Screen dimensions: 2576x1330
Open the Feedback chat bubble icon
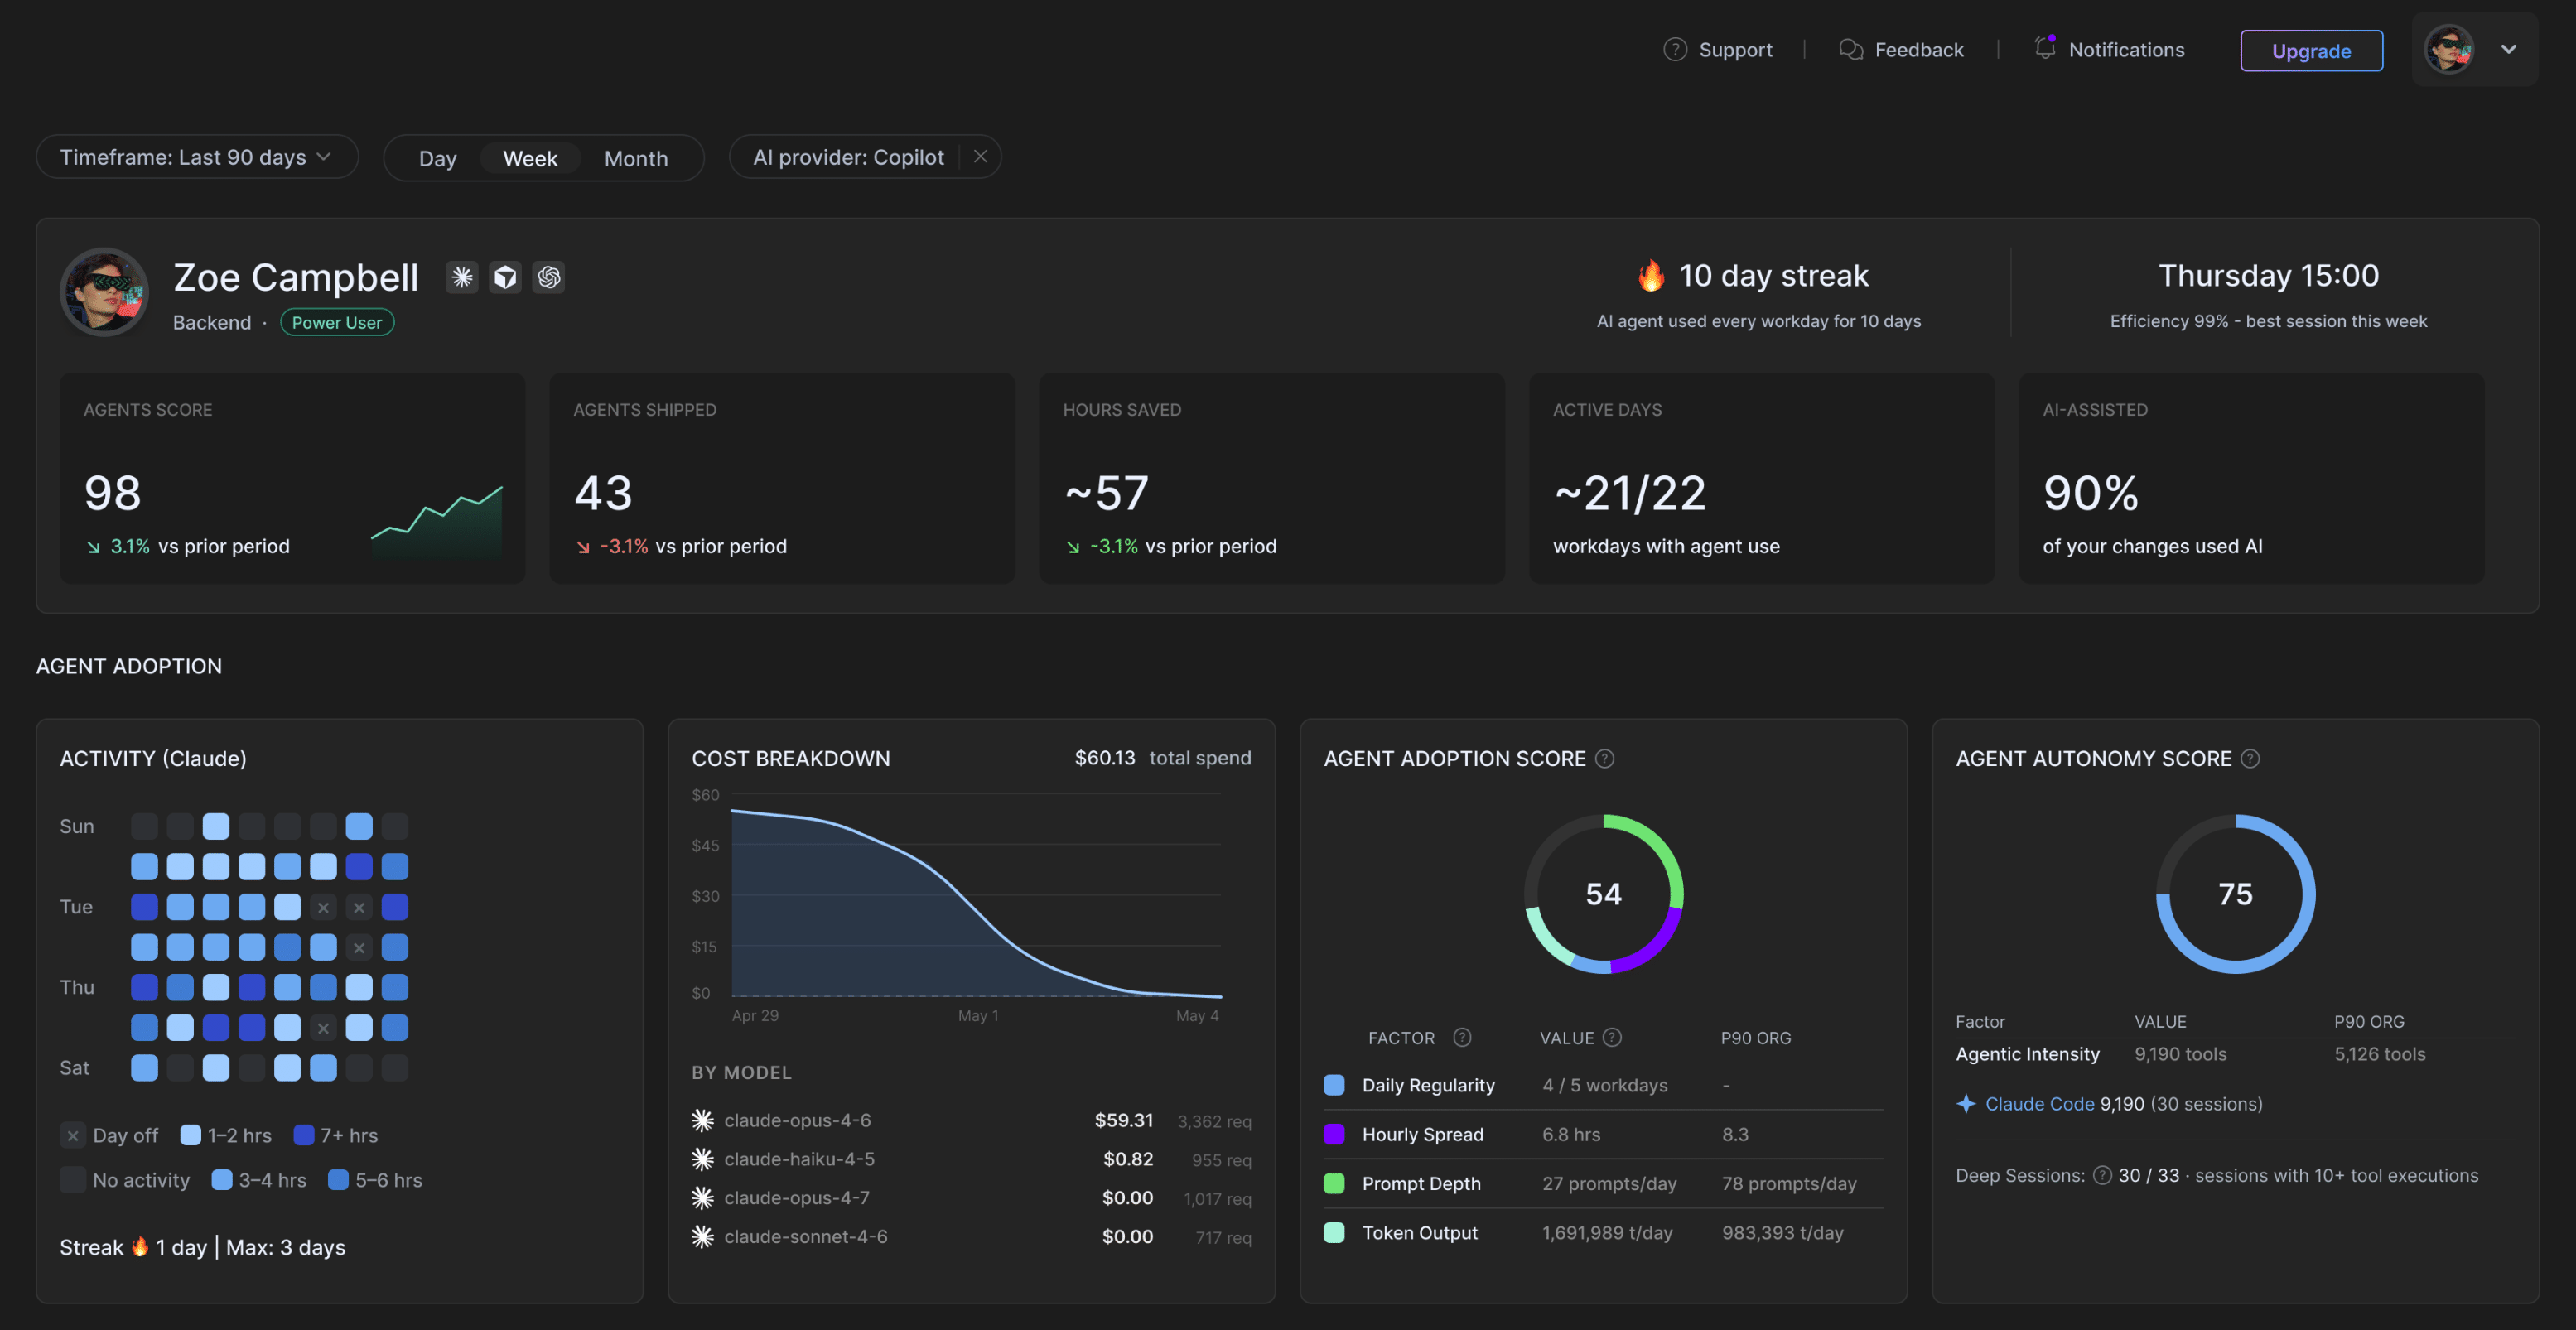(1851, 50)
